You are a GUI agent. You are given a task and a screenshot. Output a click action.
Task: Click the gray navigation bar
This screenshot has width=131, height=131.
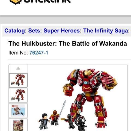65,20
